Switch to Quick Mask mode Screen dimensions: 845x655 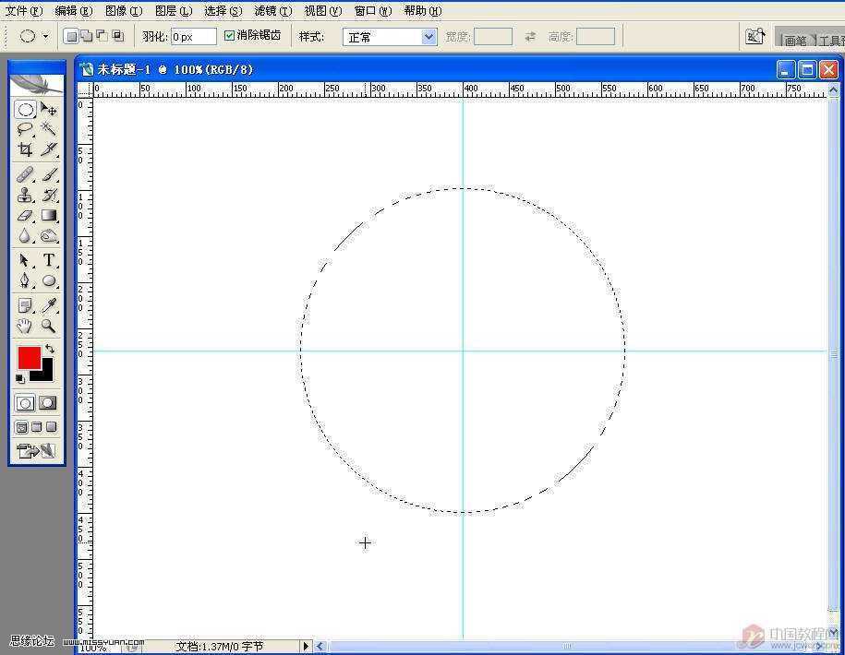tap(48, 403)
